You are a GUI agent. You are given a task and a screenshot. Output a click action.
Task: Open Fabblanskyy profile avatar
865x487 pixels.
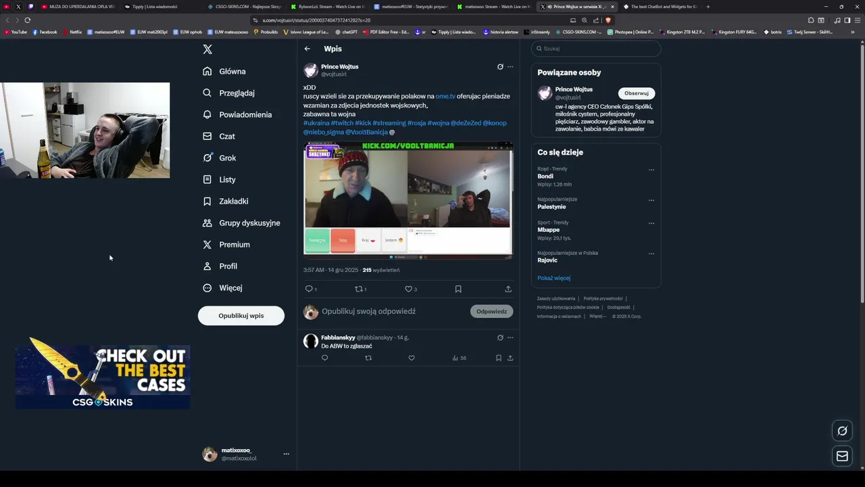click(x=311, y=341)
